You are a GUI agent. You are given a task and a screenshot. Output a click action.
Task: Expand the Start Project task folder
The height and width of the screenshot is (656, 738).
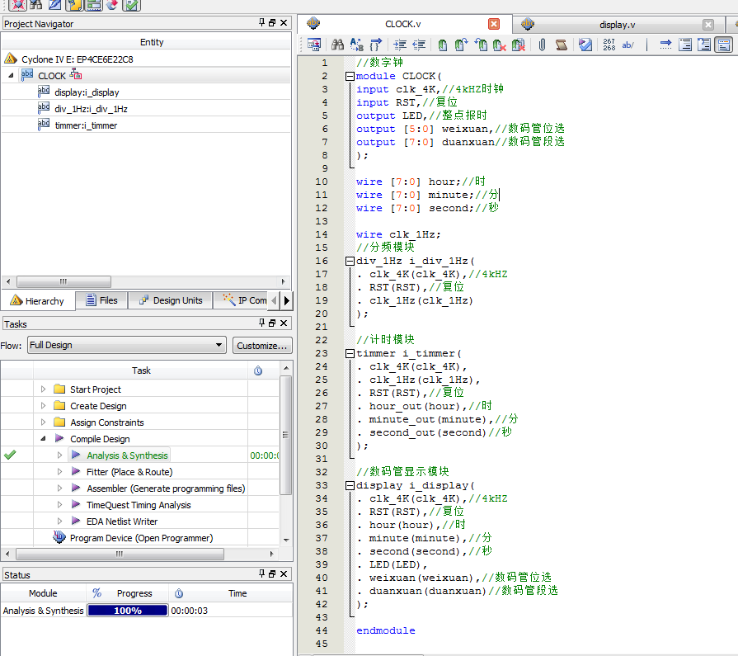click(44, 389)
